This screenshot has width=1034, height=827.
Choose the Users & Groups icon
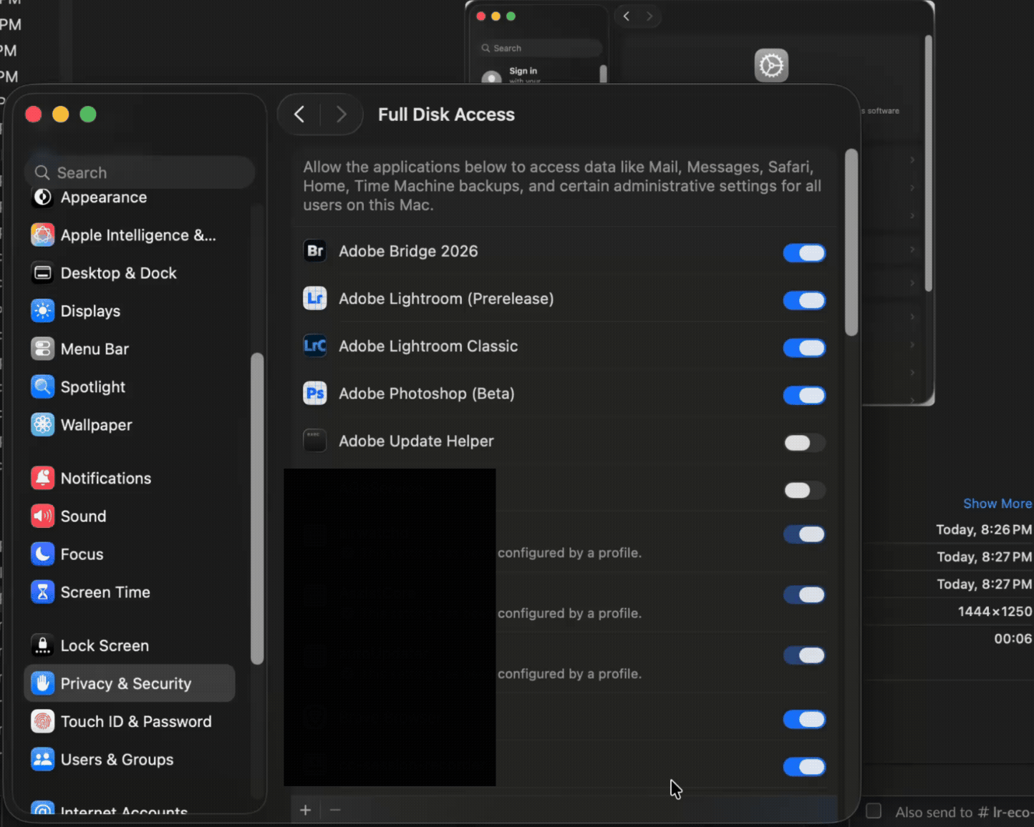[x=42, y=759]
